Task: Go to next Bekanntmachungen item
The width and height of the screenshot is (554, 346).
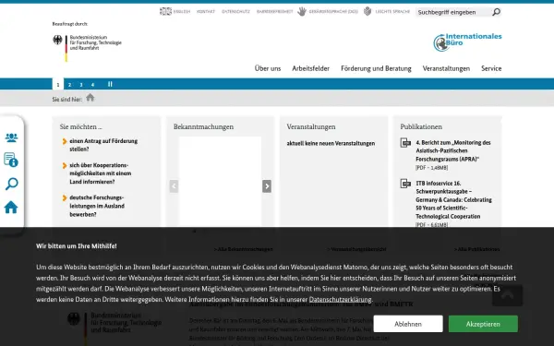Action: point(267,186)
